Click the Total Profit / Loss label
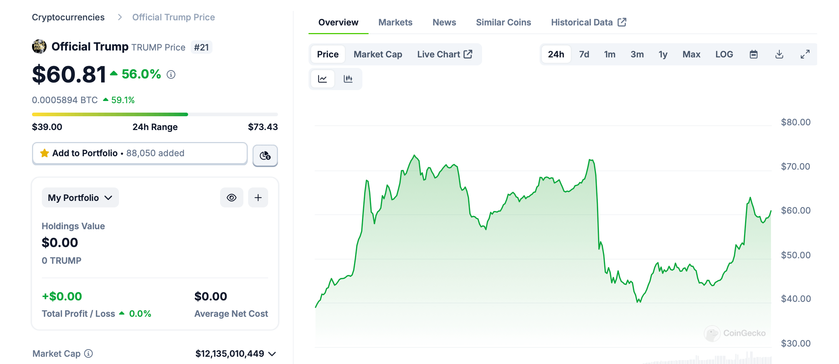The height and width of the screenshot is (364, 839). pyautogui.click(x=78, y=314)
